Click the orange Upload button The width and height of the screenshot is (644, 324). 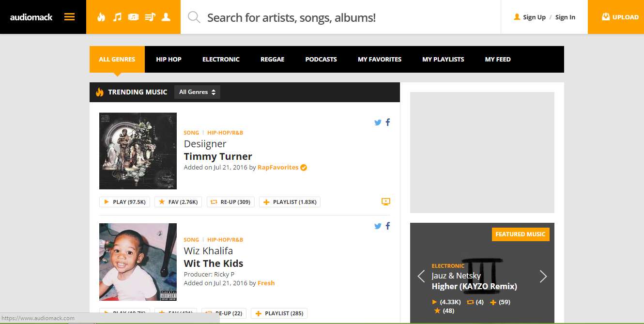tap(616, 17)
